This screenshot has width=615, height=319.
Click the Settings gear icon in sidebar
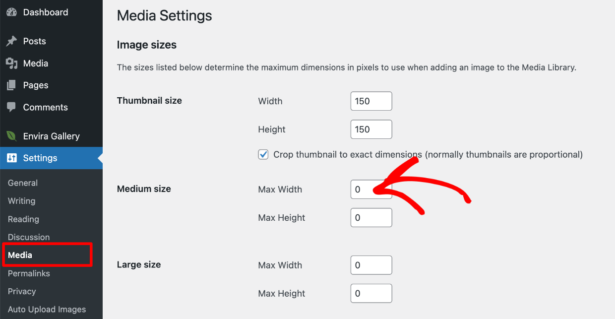pos(11,158)
